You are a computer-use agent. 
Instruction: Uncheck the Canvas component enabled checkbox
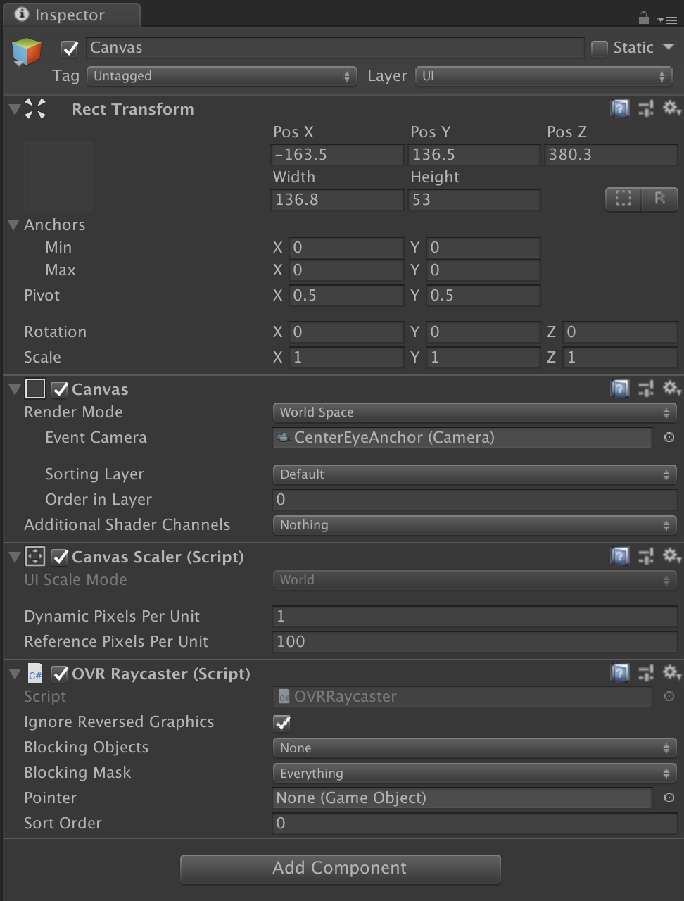coord(60,389)
